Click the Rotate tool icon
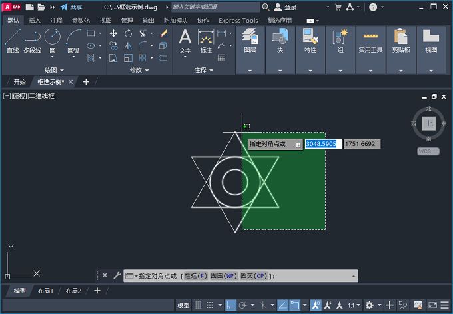Viewport: 453px width, 314px height. point(128,33)
